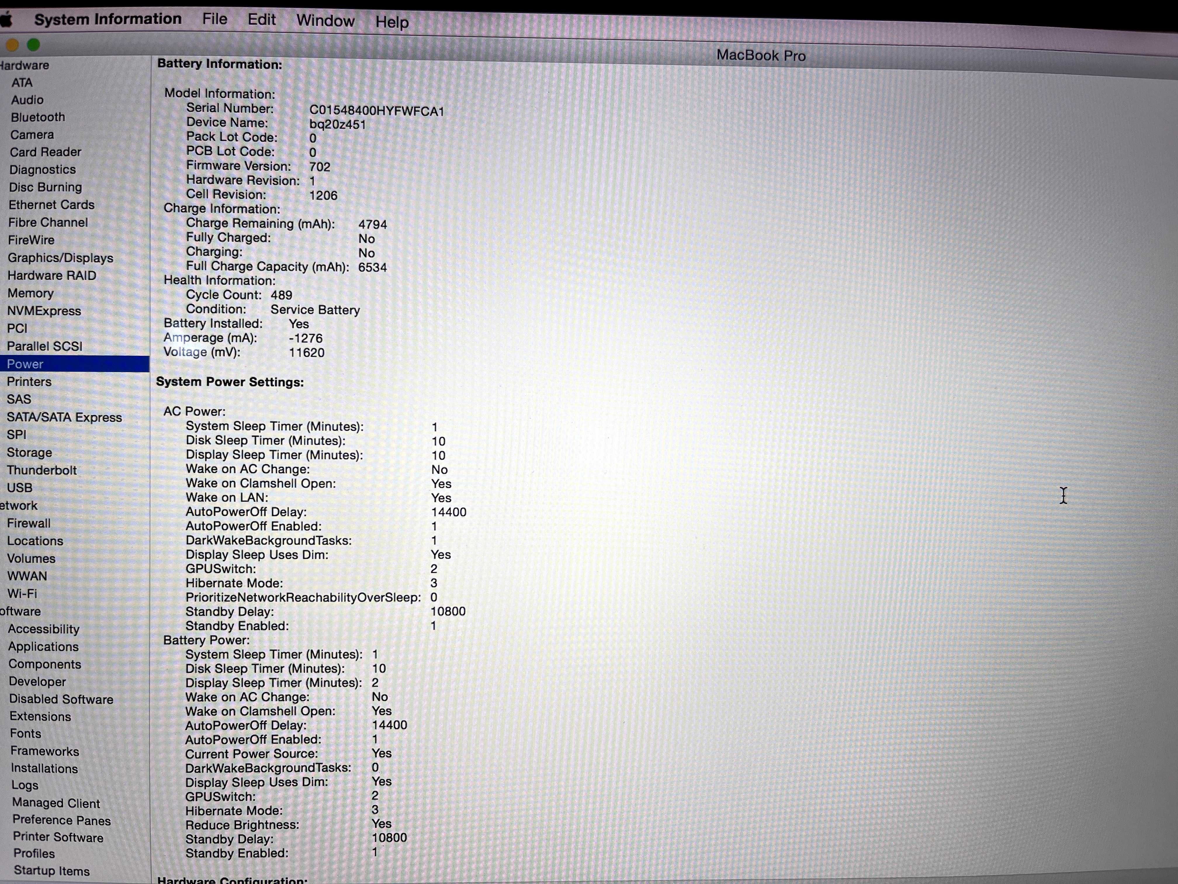The height and width of the screenshot is (884, 1178).
Task: Select Components in the sidebar
Action: 45,664
